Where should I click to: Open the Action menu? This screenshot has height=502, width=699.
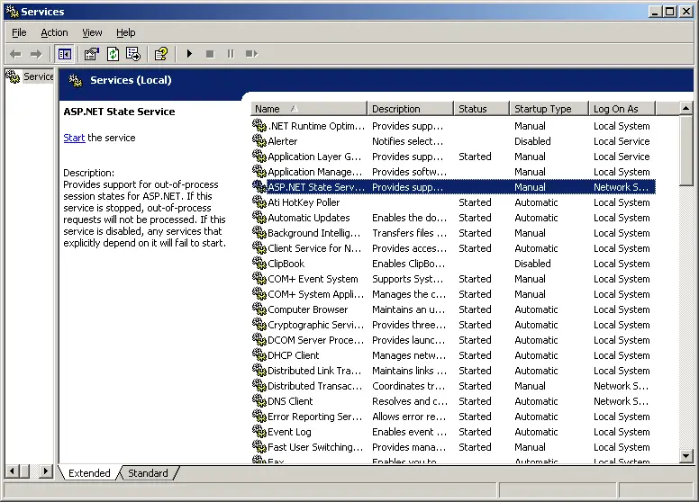tap(54, 33)
